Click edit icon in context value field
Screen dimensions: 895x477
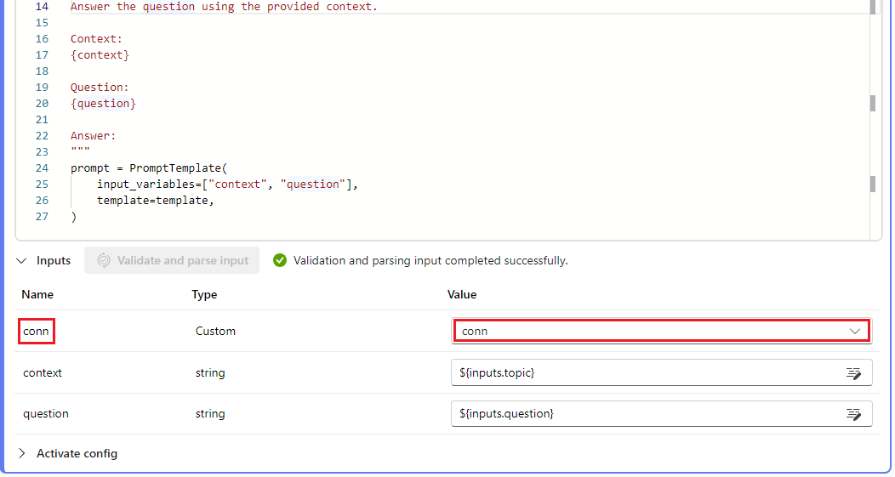[x=853, y=373]
